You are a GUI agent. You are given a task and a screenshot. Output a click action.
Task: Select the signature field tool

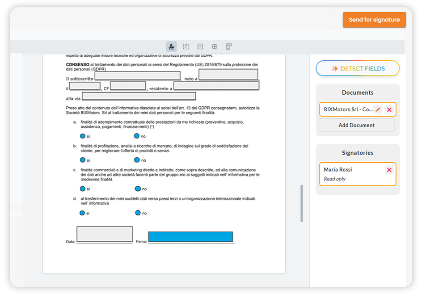[x=171, y=46]
